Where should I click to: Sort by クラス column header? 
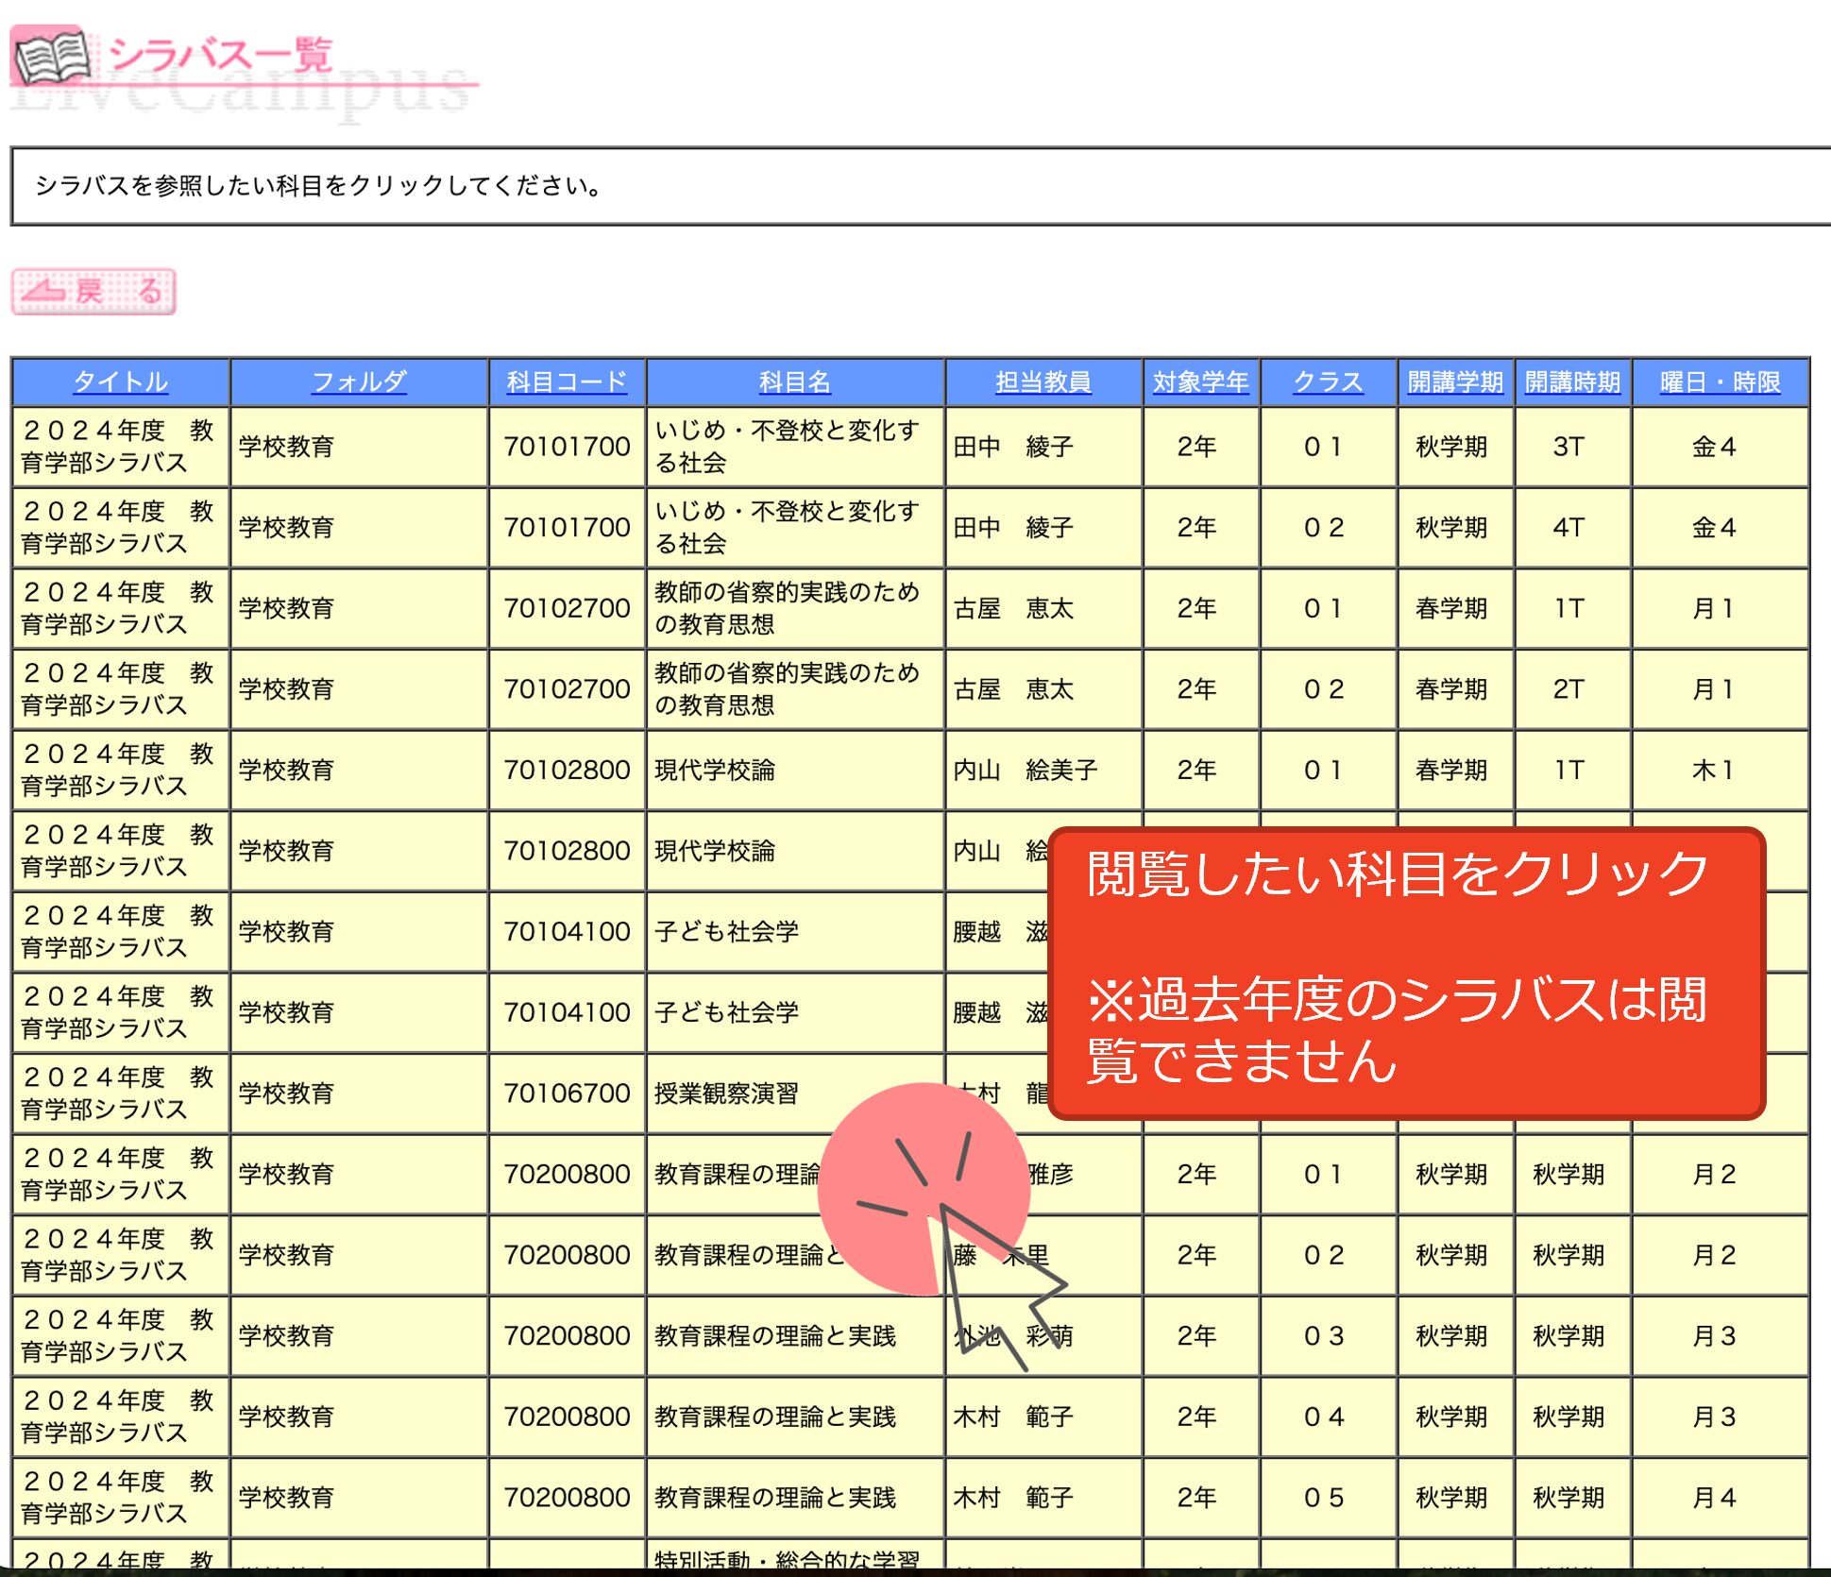point(1328,382)
